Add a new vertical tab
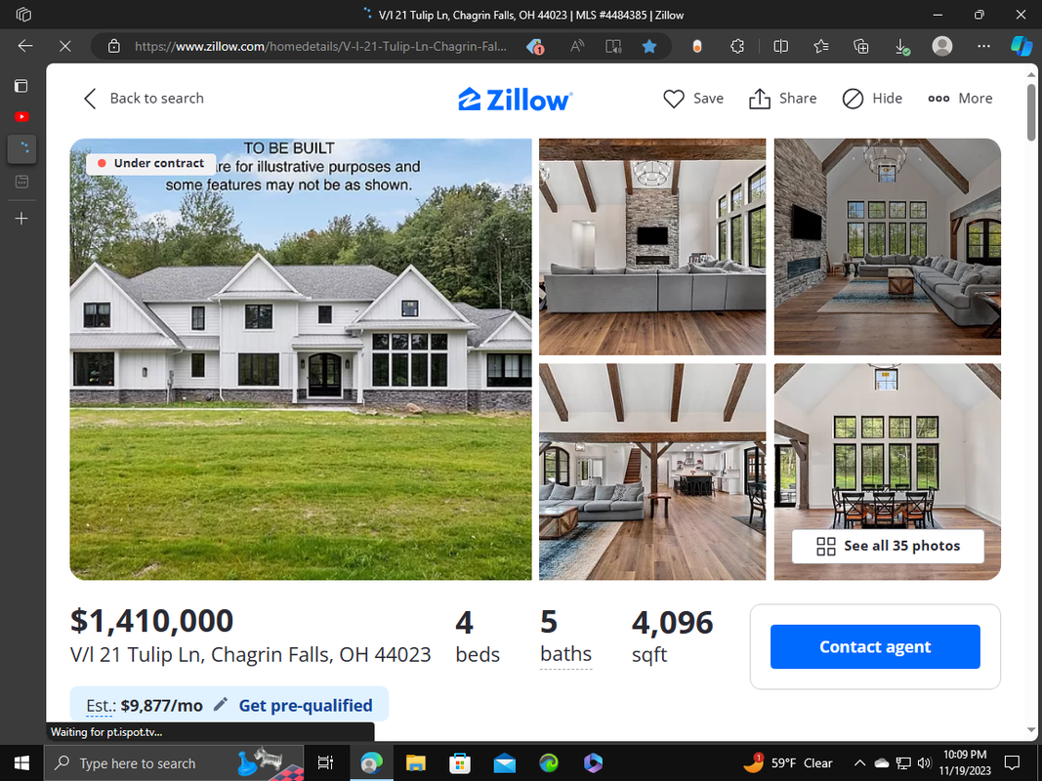 coord(21,219)
